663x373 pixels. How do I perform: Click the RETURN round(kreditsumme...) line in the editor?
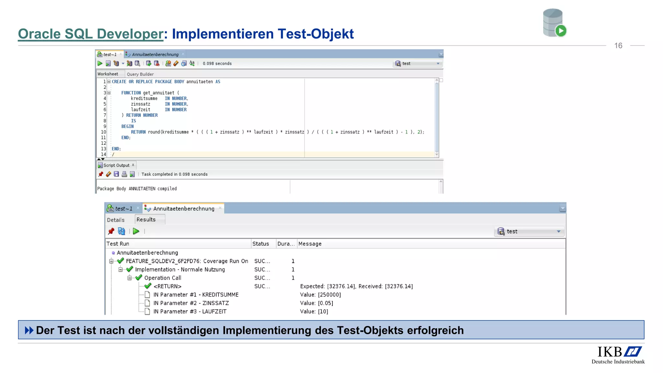coord(277,132)
